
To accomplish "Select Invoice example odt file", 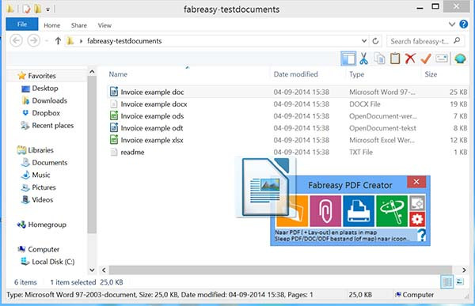I will point(288,128).
